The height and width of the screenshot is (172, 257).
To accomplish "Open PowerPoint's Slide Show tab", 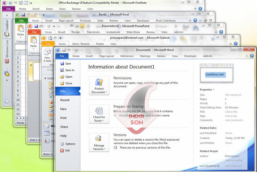I will tap(133, 32).
